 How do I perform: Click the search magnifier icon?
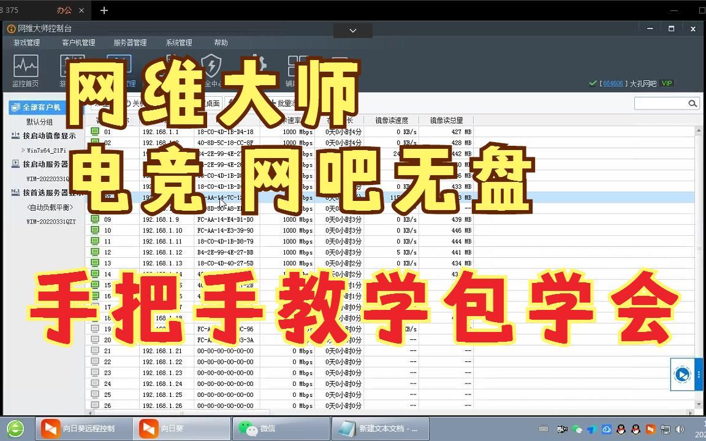coord(693,104)
